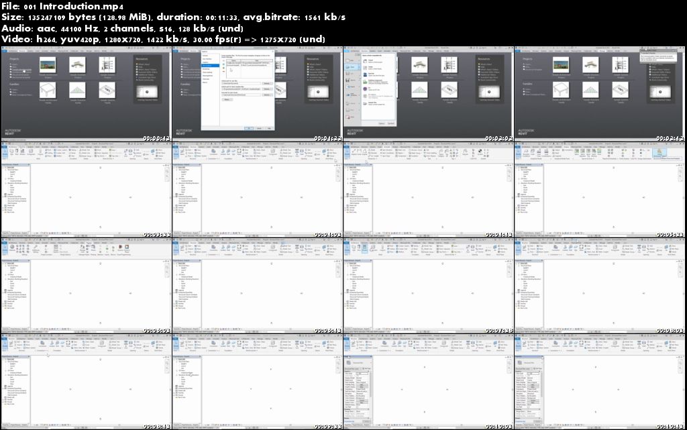This screenshot has width=687, height=430.
Task: Expand Structural Plans in the Project Browser
Action: point(5,170)
